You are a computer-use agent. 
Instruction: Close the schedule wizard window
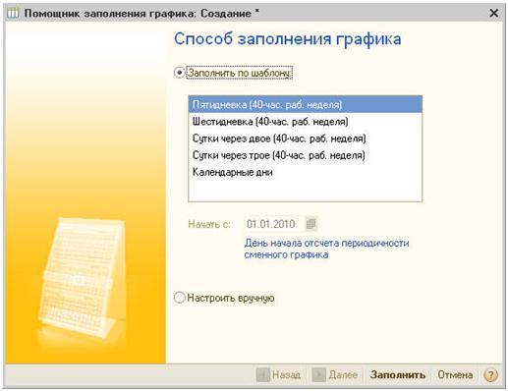(493, 13)
